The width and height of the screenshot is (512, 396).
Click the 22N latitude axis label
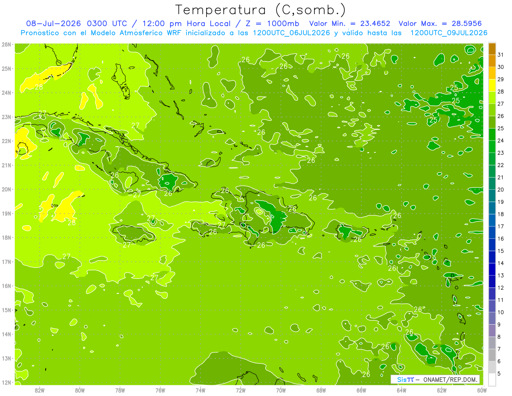click(x=6, y=141)
